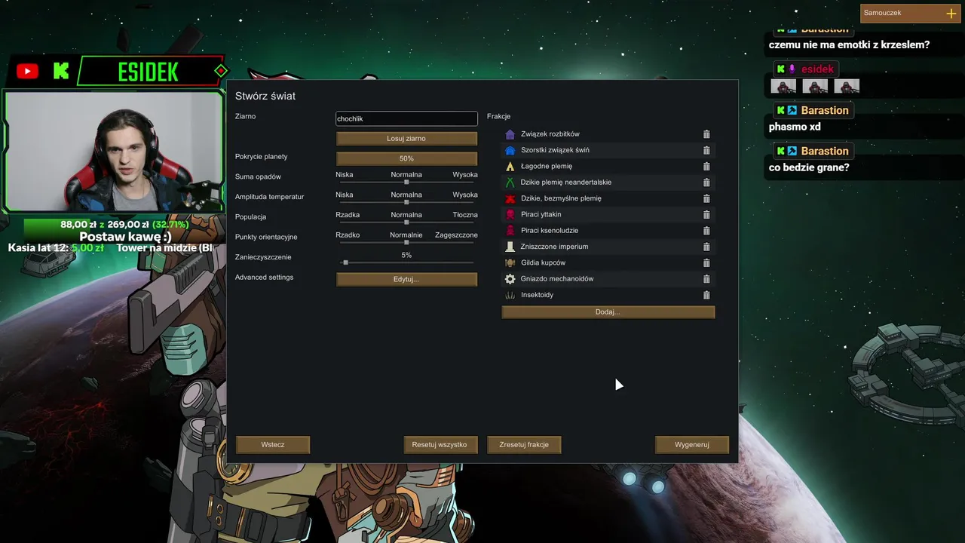Click Barastion username above phasmo xd
Image resolution: width=965 pixels, height=543 pixels.
(x=825, y=110)
